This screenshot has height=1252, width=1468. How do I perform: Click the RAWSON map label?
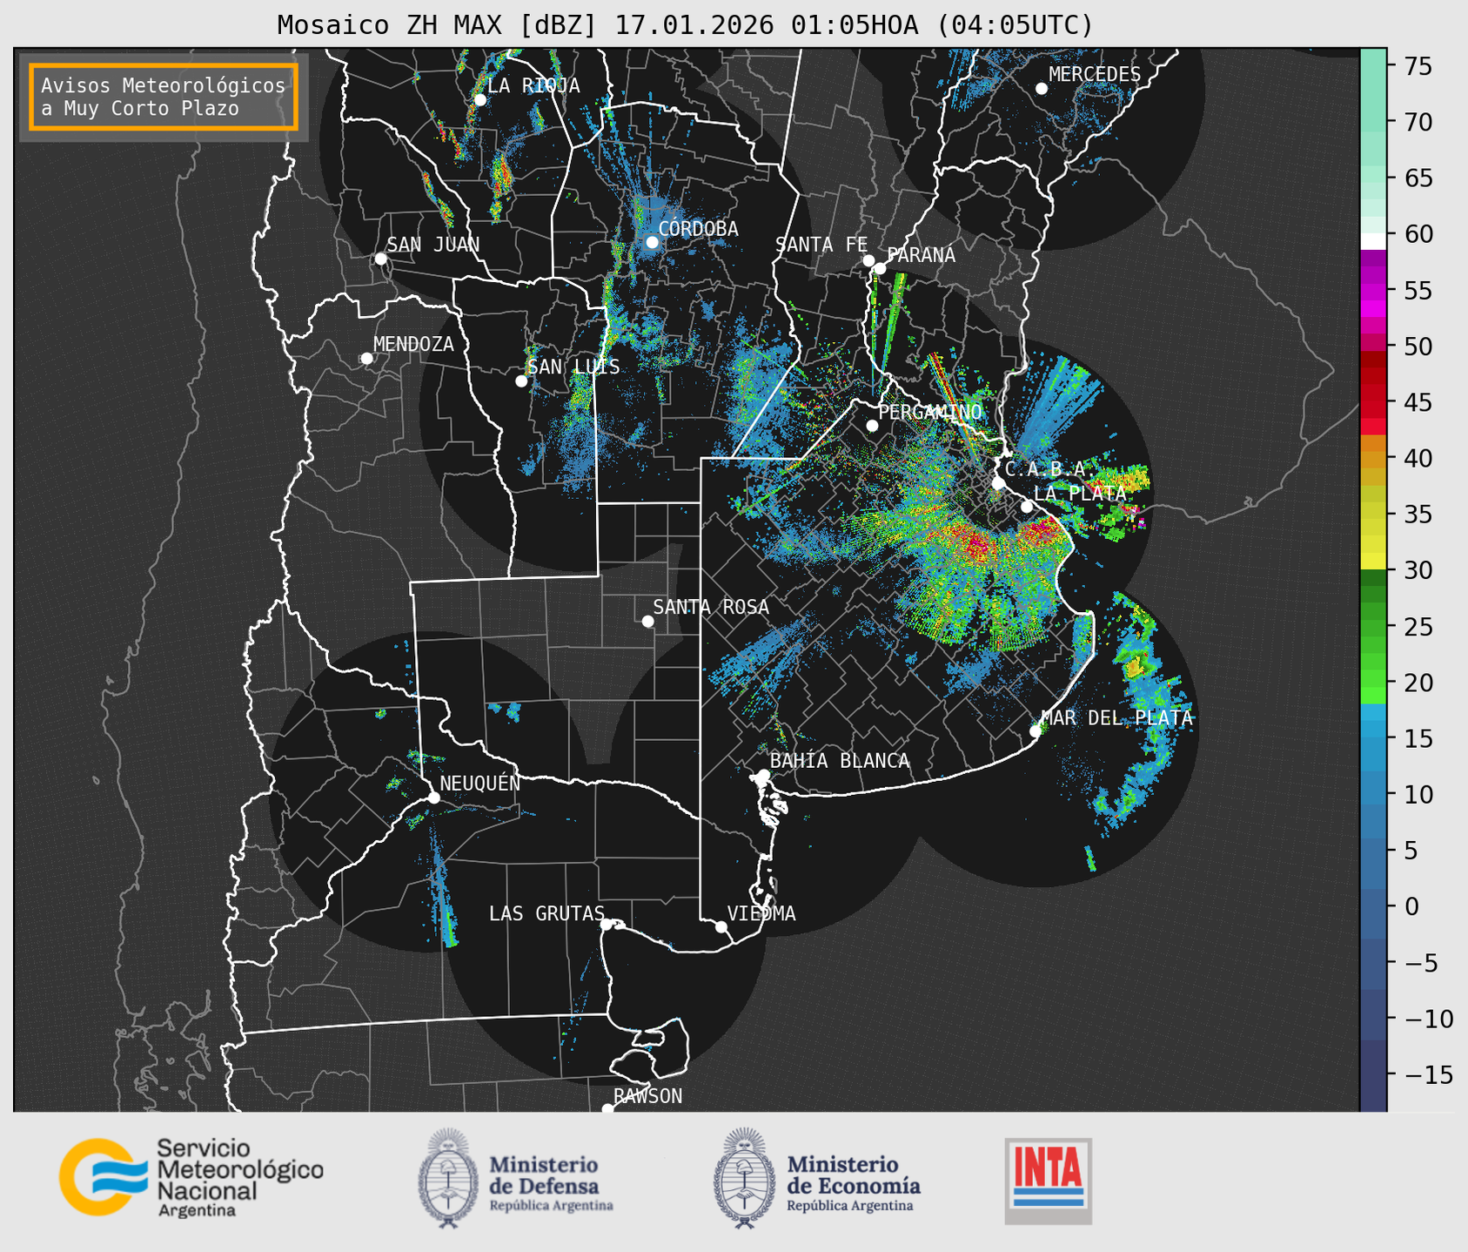coord(647,1096)
